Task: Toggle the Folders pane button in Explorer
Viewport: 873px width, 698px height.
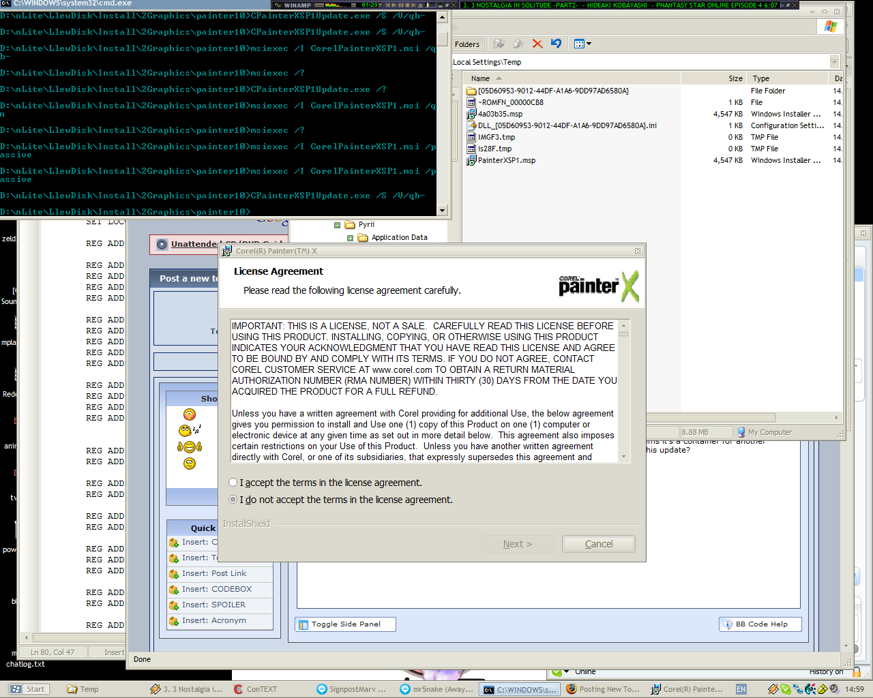Action: coord(467,44)
